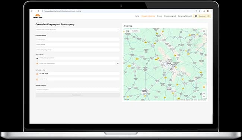This screenshot has height=140, width=242.
Task: Reload the page with browser refresh icon
Action: point(38,11)
